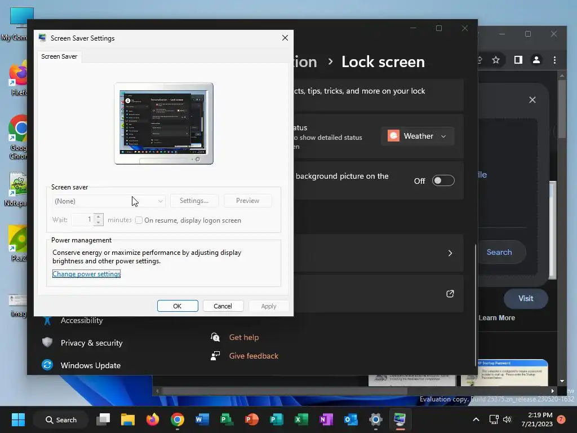The image size is (577, 433).
Task: Open the Windows Start menu
Action: point(18,419)
